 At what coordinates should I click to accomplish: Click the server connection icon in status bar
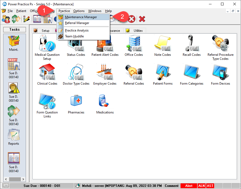coord(78,186)
